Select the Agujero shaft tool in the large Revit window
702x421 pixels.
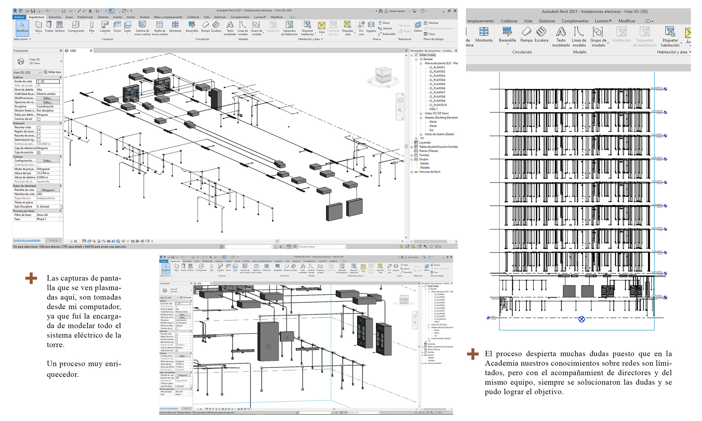point(371,27)
